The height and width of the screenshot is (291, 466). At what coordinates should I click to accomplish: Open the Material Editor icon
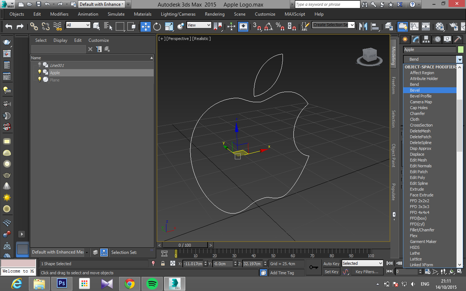(440, 26)
